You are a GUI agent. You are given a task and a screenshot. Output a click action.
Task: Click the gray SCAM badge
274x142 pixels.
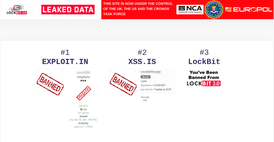(145, 77)
